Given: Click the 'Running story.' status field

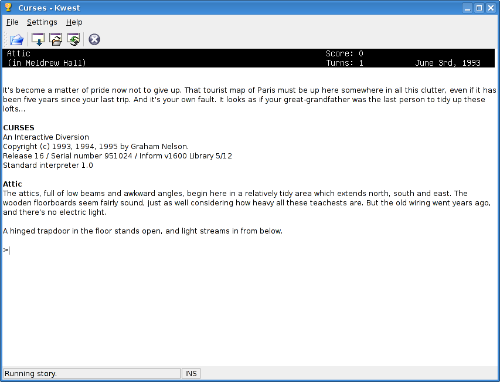Looking at the screenshot, I should pyautogui.click(x=91, y=374).
